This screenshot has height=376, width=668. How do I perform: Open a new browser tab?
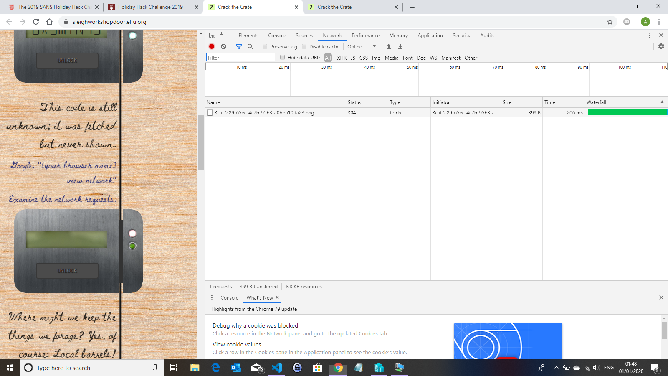(x=412, y=7)
